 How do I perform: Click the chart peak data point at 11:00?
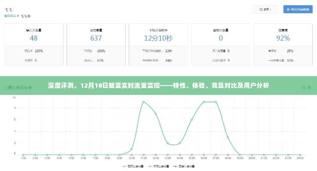pyautogui.click(x=144, y=102)
